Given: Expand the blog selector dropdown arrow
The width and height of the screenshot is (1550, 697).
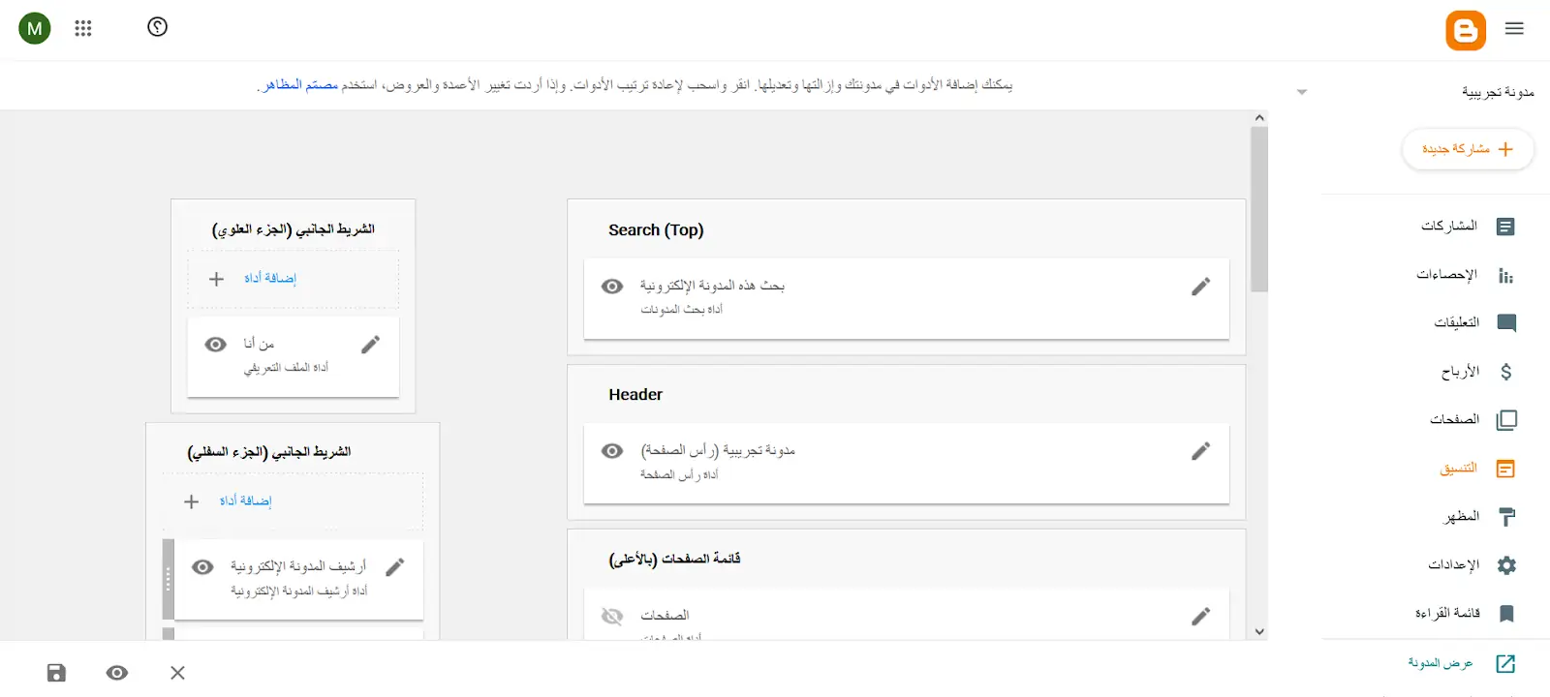Looking at the screenshot, I should tap(1302, 92).
